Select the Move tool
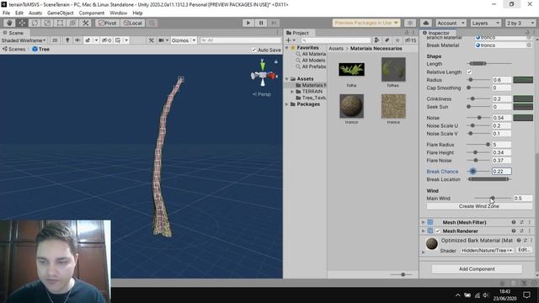 (22, 23)
